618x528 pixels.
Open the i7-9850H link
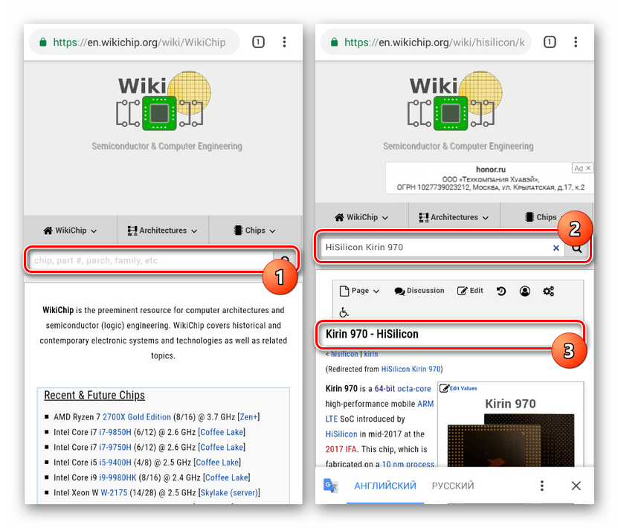pos(115,432)
